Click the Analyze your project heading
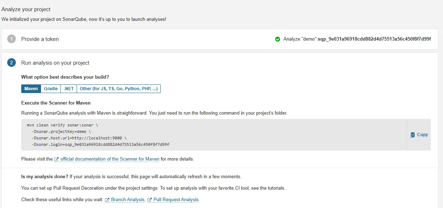This screenshot has height=208, width=443. (x=26, y=9)
